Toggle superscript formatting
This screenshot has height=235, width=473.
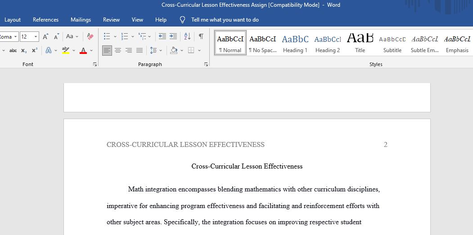(35, 50)
